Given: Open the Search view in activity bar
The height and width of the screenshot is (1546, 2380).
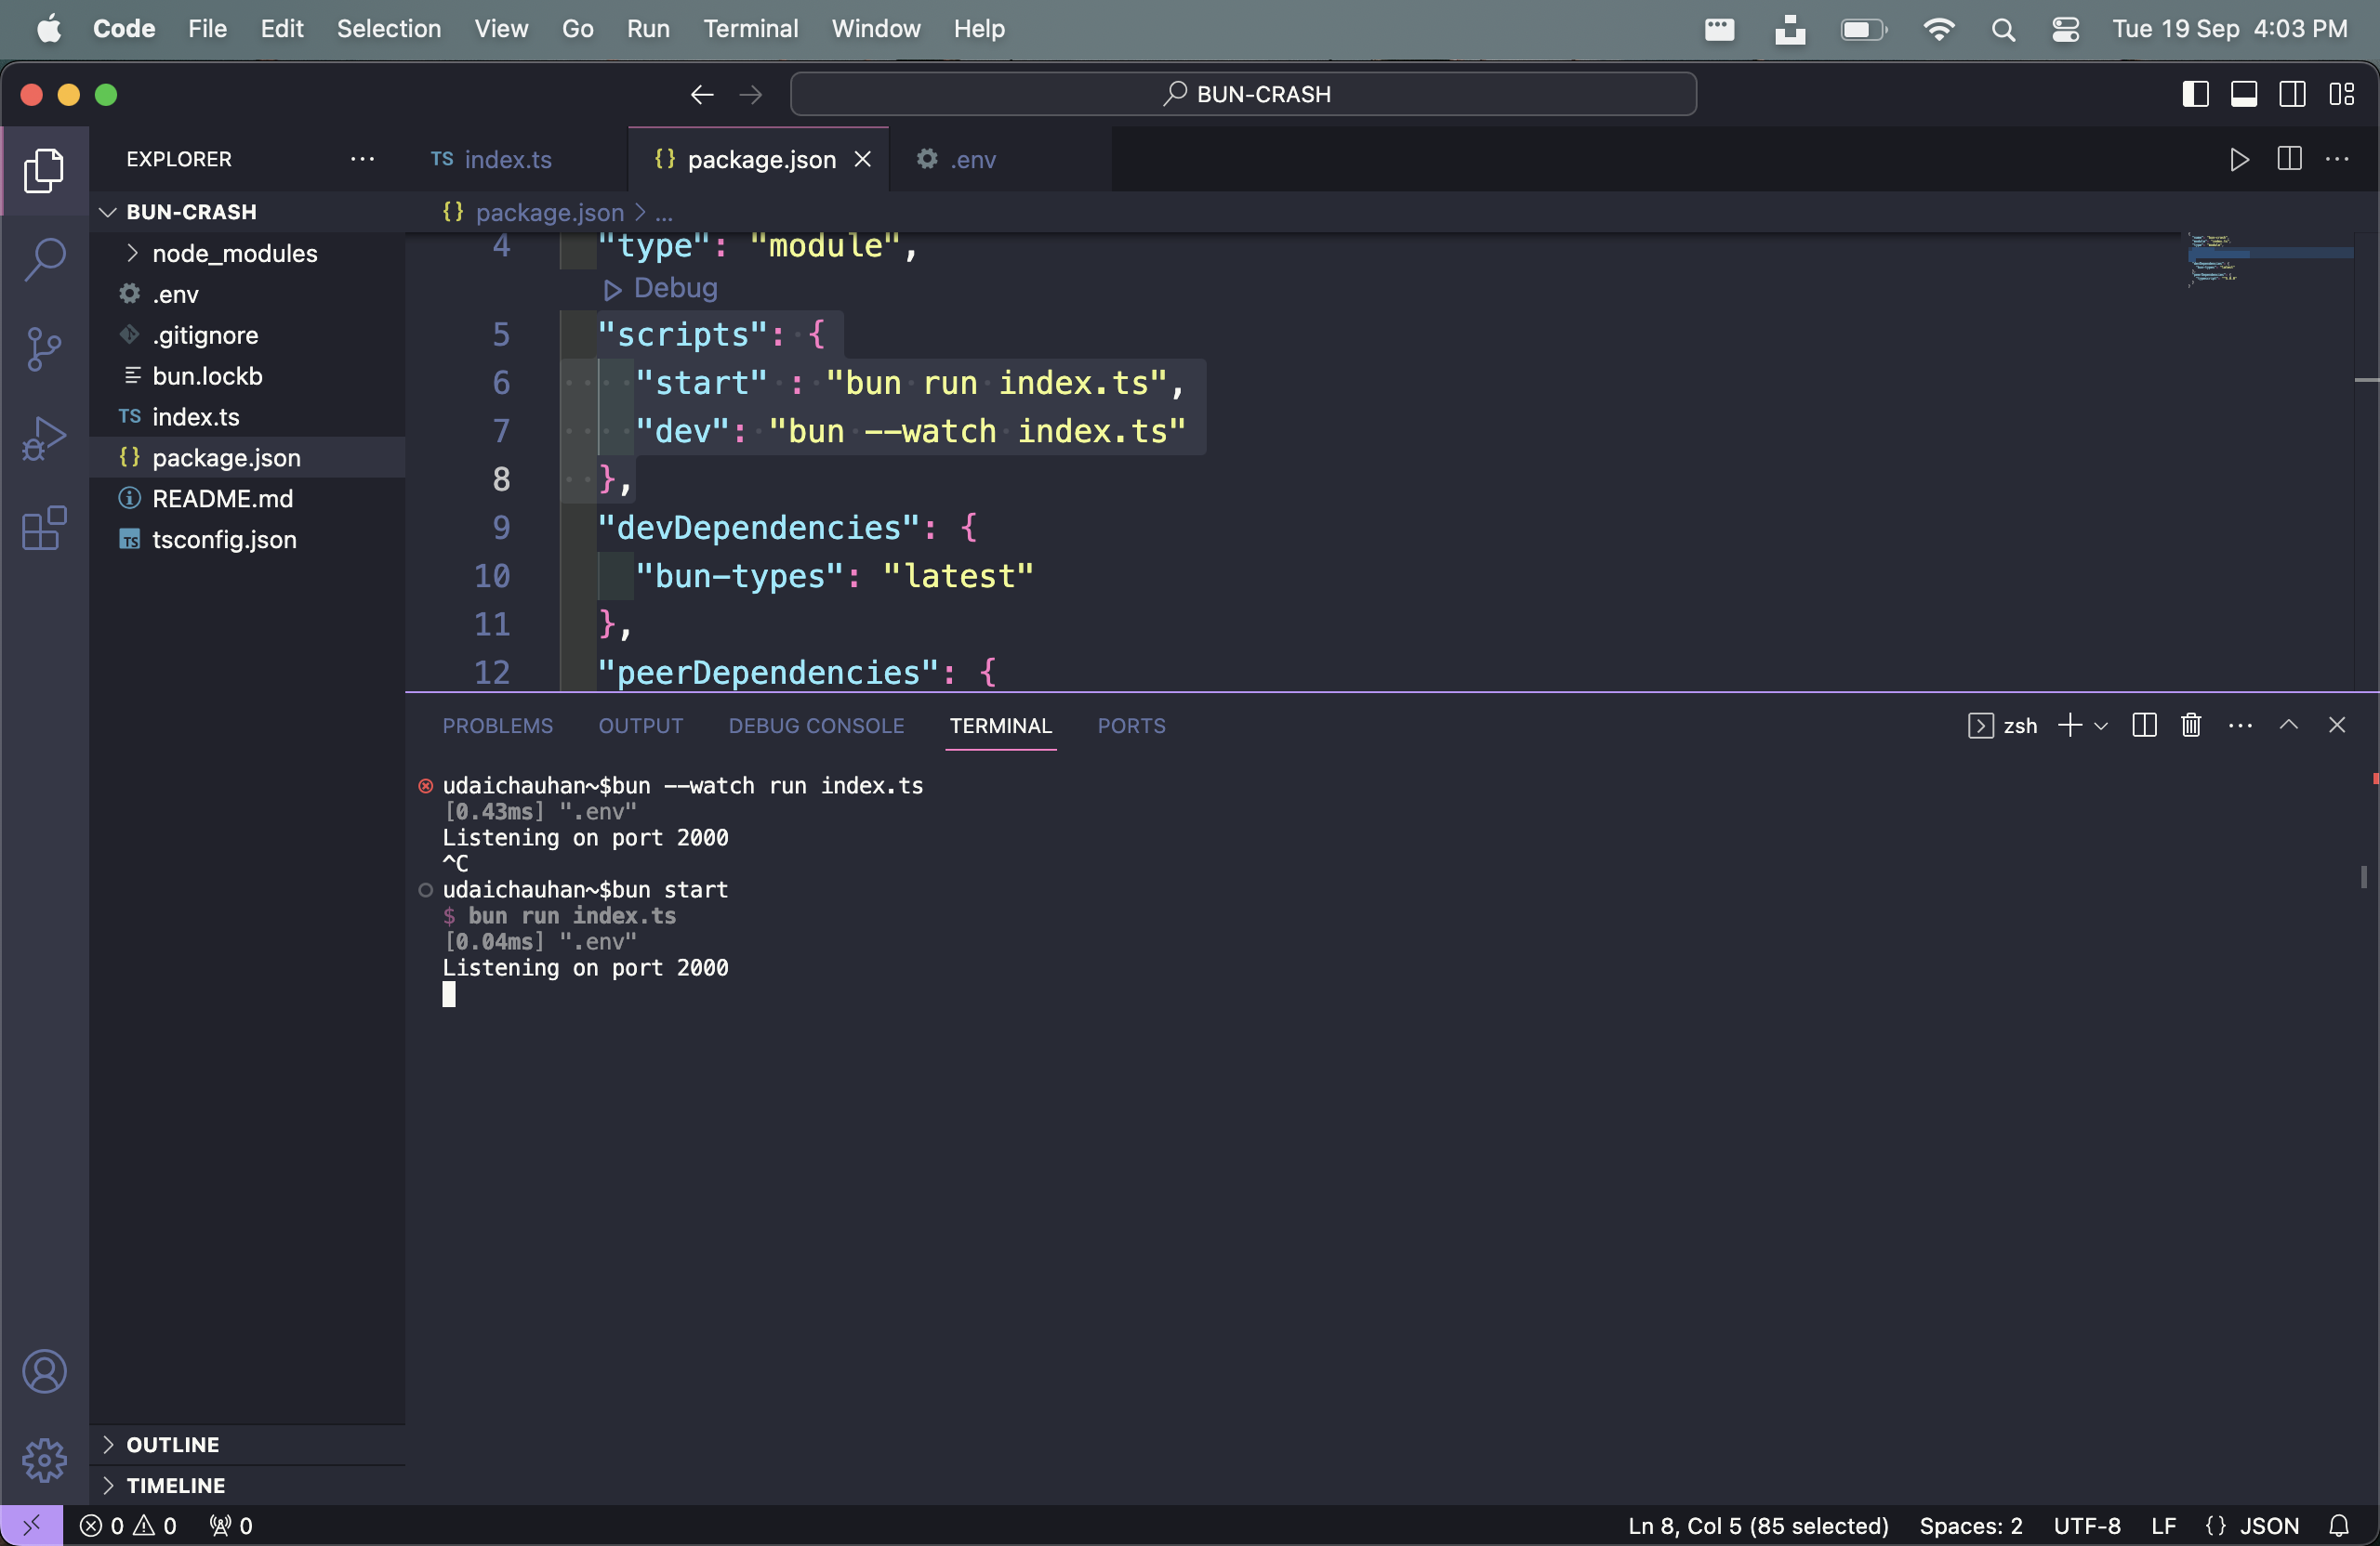Looking at the screenshot, I should 44,259.
